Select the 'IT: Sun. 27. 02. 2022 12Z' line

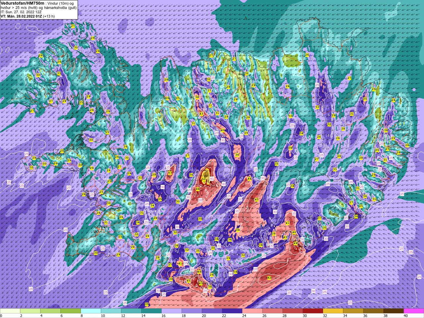[x=21, y=12]
